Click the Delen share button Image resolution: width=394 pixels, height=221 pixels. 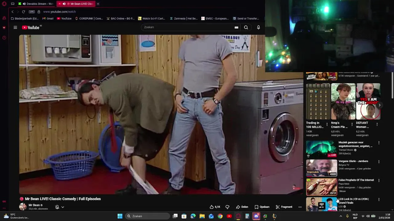[242, 207]
